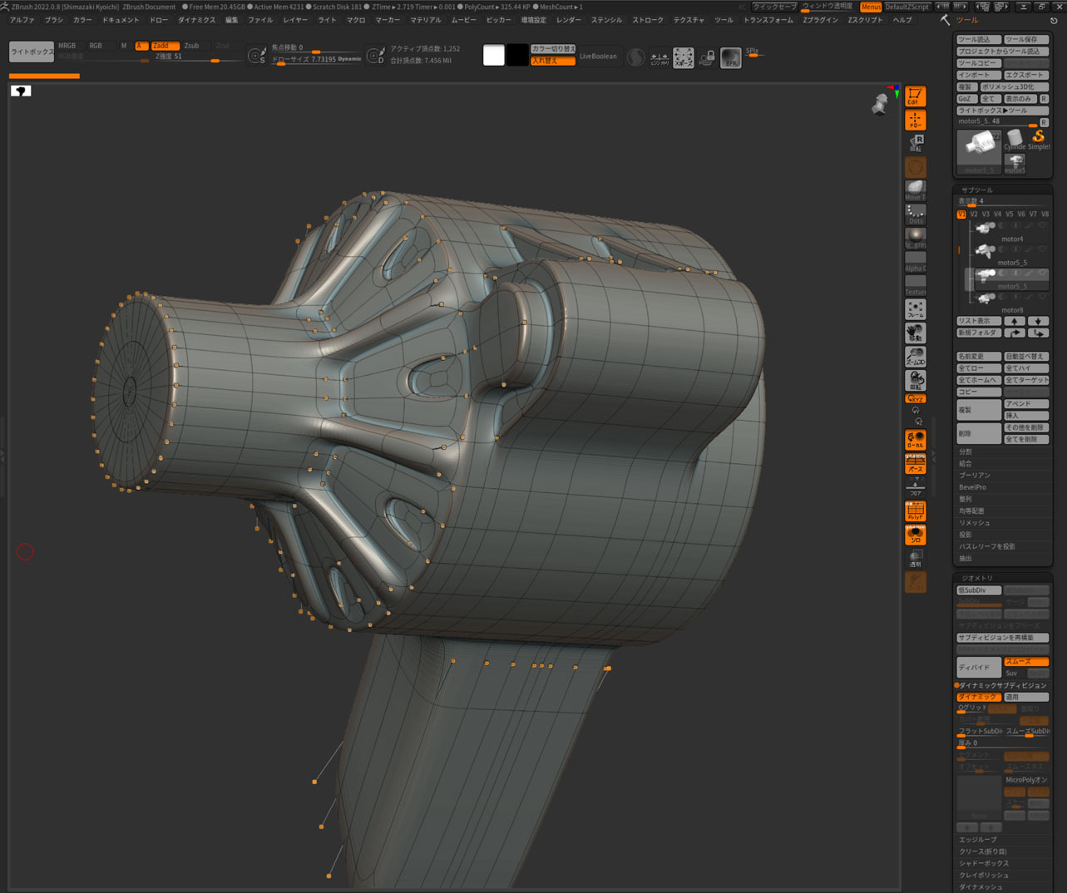Click the Move (移動) canvas icon
This screenshot has width=1067, height=893.
click(915, 333)
